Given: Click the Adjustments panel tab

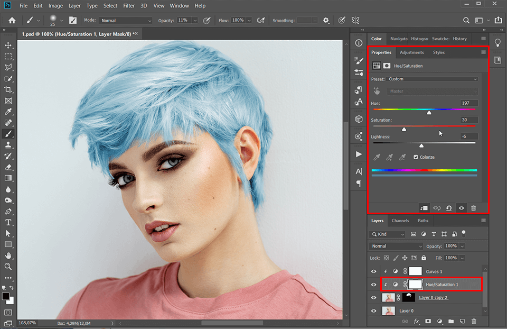Looking at the screenshot, I should click(412, 52).
